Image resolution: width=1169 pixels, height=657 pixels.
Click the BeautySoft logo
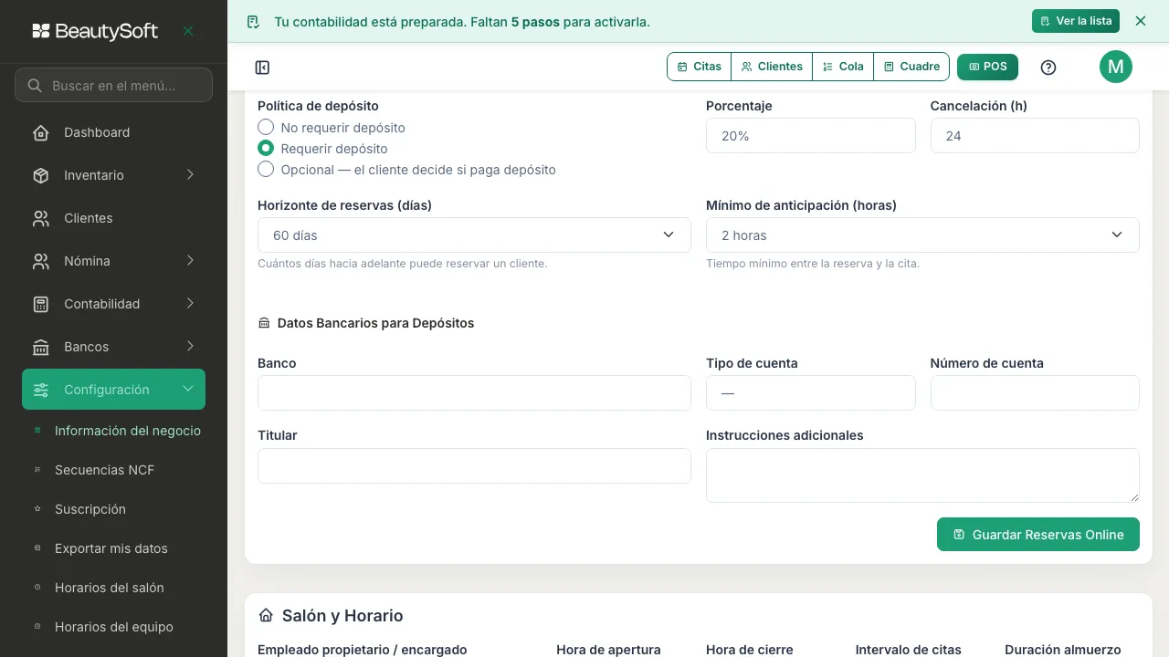pyautogui.click(x=95, y=31)
